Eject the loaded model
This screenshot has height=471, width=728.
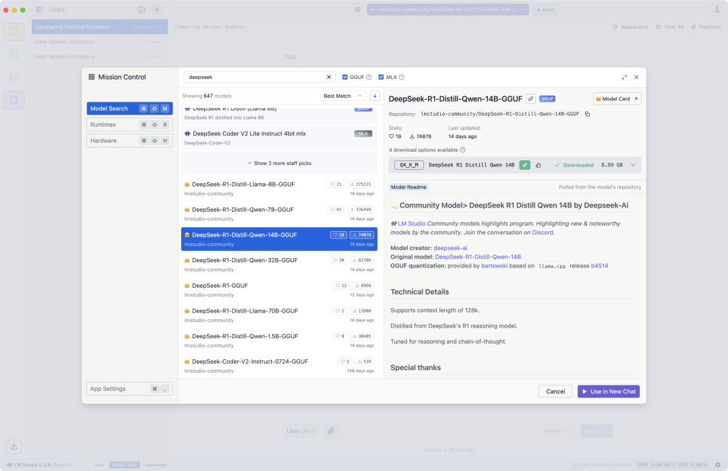coord(545,9)
